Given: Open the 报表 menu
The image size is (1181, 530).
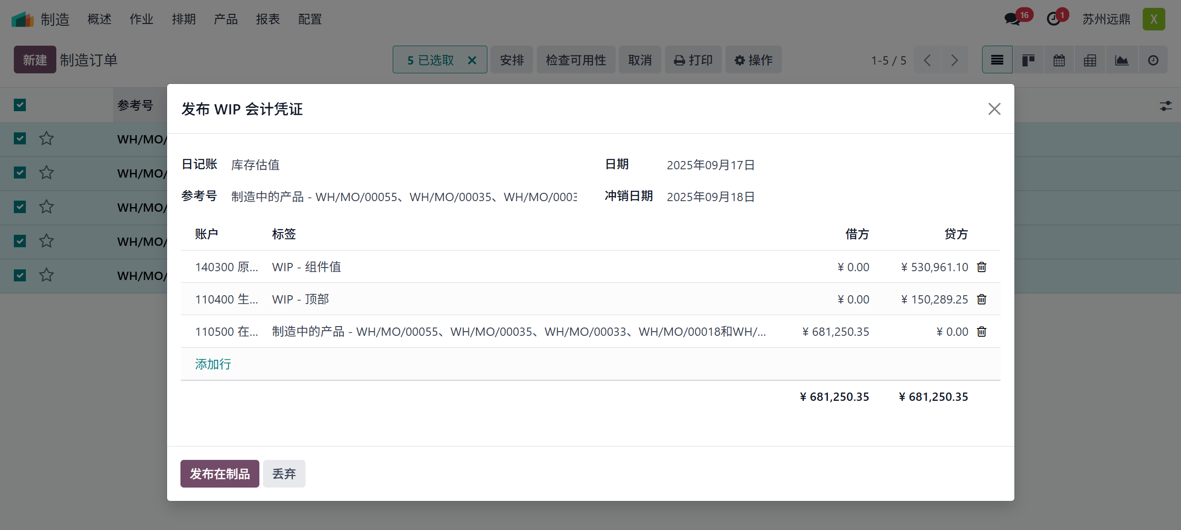Looking at the screenshot, I should click(x=268, y=19).
